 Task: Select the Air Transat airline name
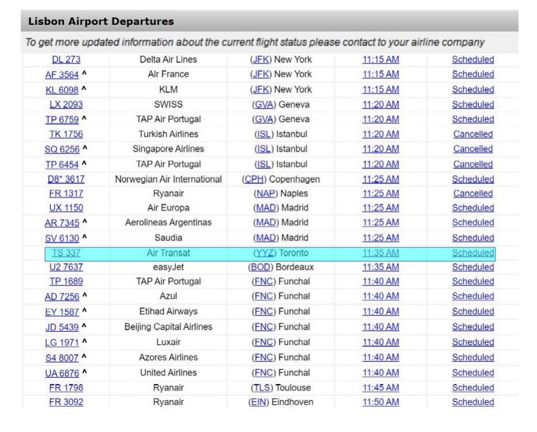click(x=168, y=253)
